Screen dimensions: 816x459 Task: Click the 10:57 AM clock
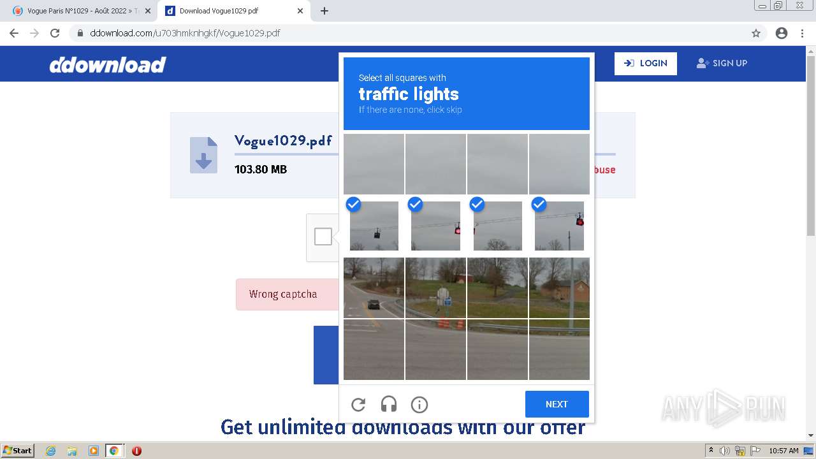coord(783,451)
